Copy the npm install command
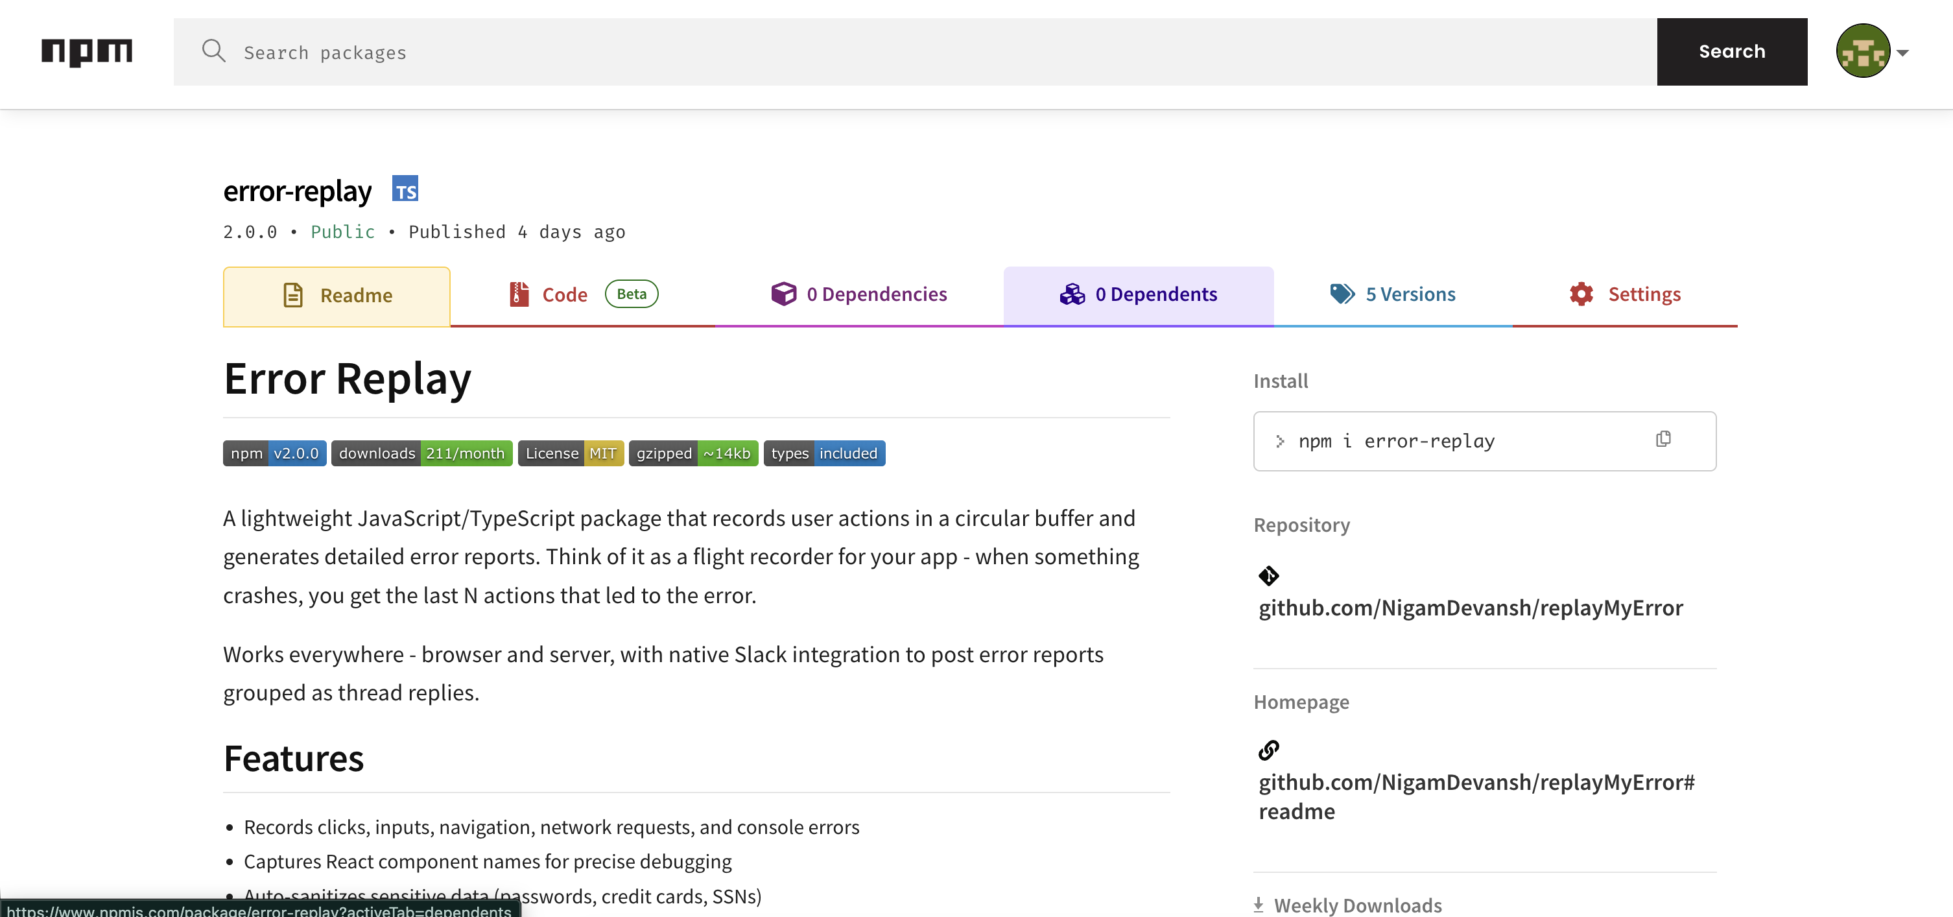The image size is (1953, 917). click(x=1663, y=439)
